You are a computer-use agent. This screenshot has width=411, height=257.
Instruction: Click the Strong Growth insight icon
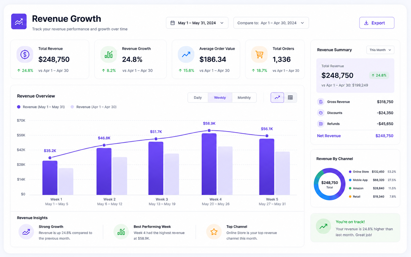pyautogui.click(x=26, y=232)
